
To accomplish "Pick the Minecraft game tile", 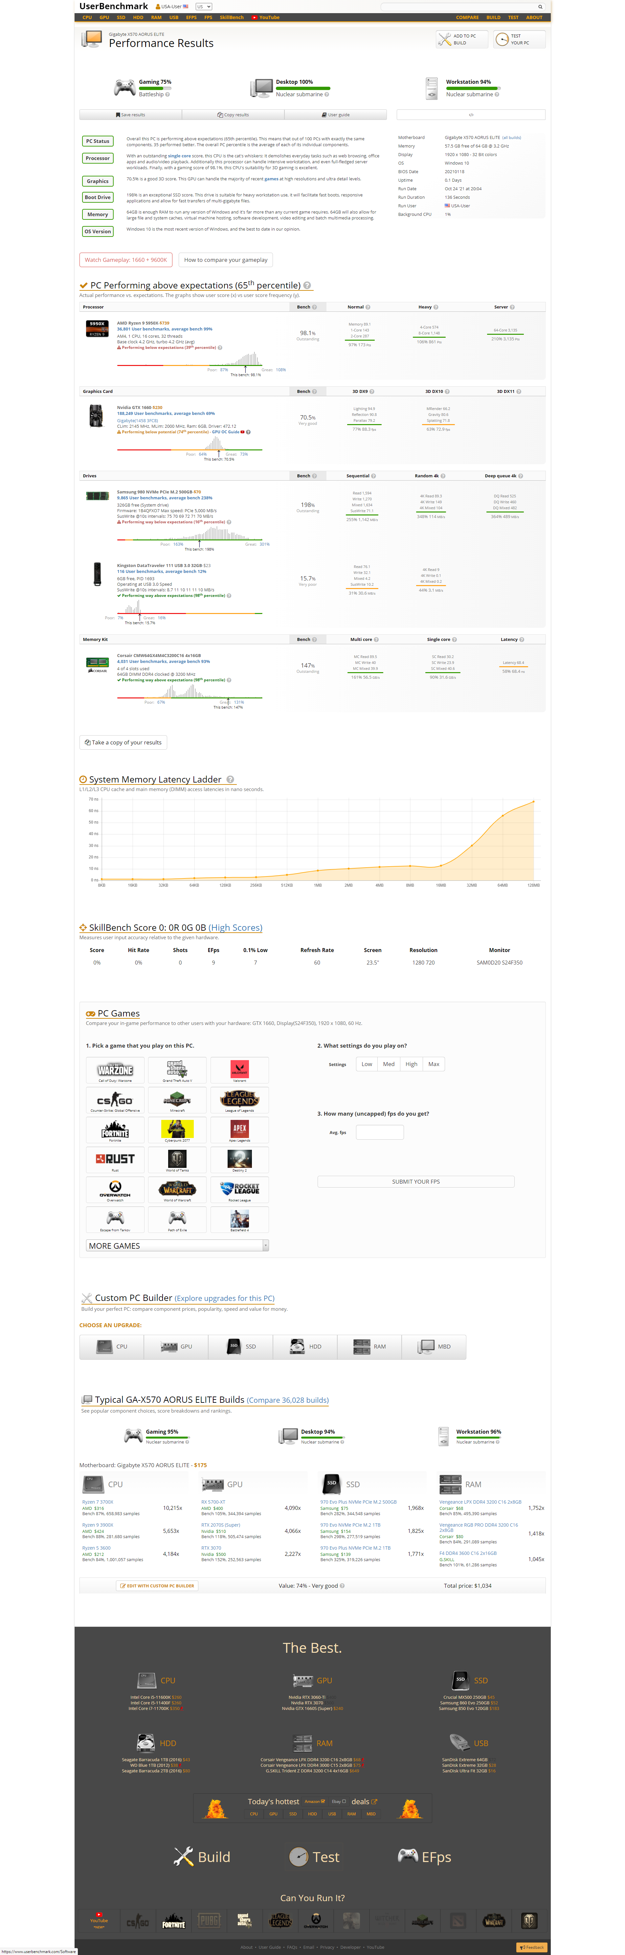I will click(177, 1100).
